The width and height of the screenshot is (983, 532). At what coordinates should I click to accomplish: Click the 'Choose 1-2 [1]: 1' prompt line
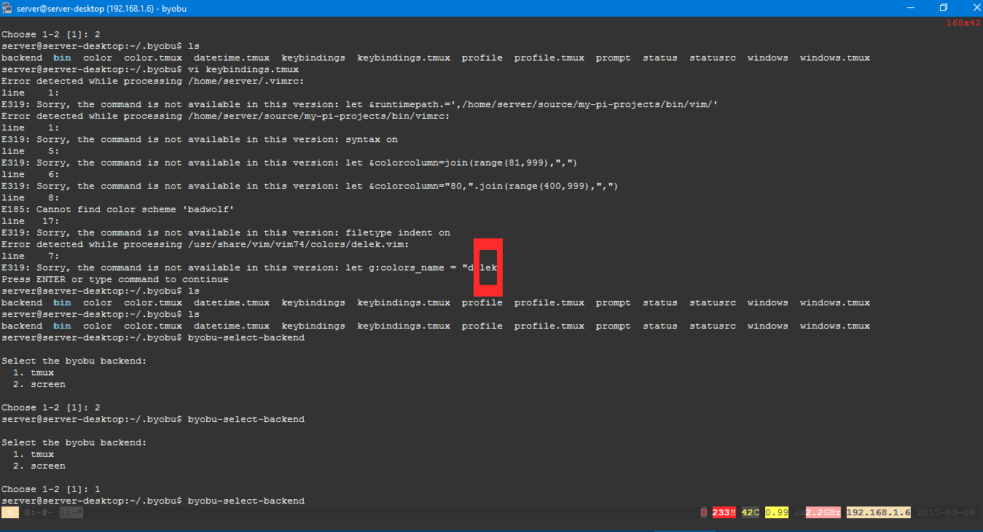[x=51, y=489]
